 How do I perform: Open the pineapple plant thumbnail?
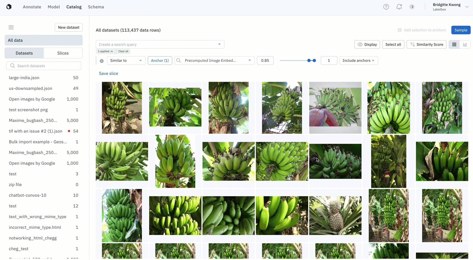click(x=335, y=216)
